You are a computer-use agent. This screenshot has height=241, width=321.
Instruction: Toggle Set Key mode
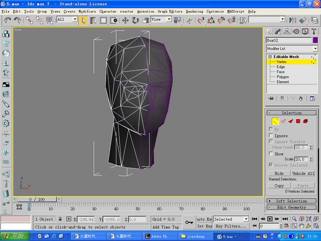click(204, 226)
